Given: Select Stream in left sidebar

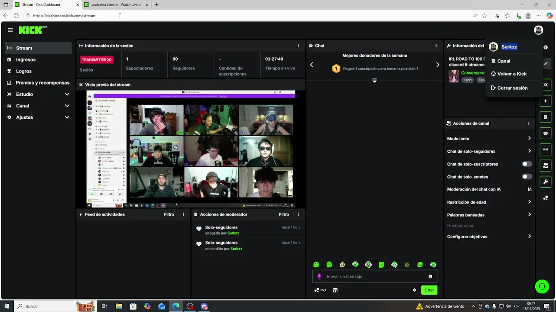Looking at the screenshot, I should [x=38, y=48].
